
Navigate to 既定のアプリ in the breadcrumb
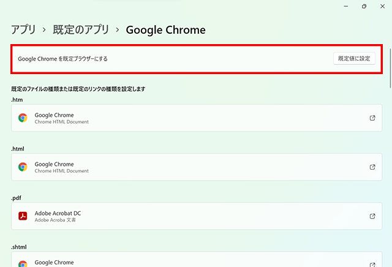83,29
